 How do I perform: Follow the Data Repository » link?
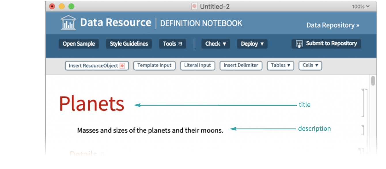point(333,25)
